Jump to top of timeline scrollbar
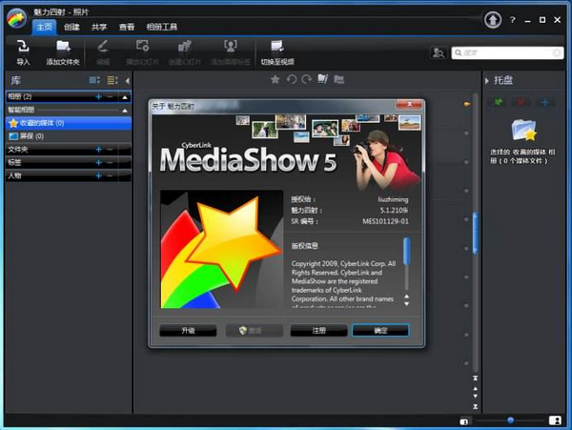This screenshot has height=430, width=572. (x=475, y=379)
